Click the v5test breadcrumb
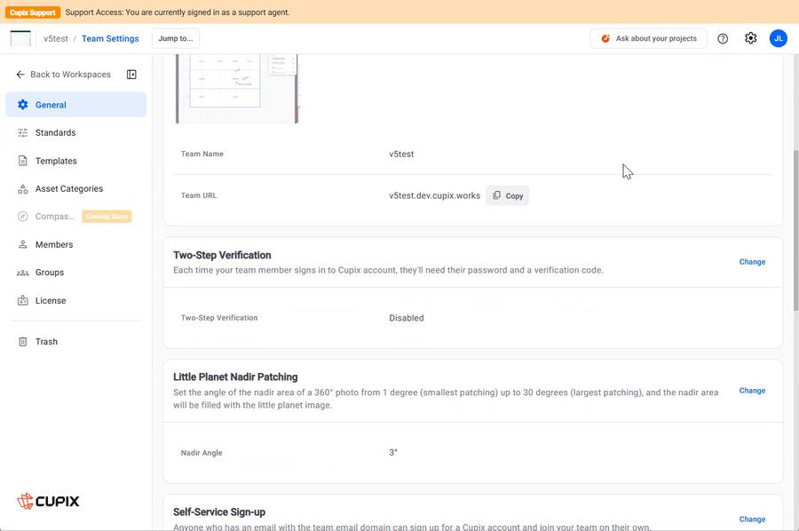This screenshot has height=531, width=799. point(56,38)
